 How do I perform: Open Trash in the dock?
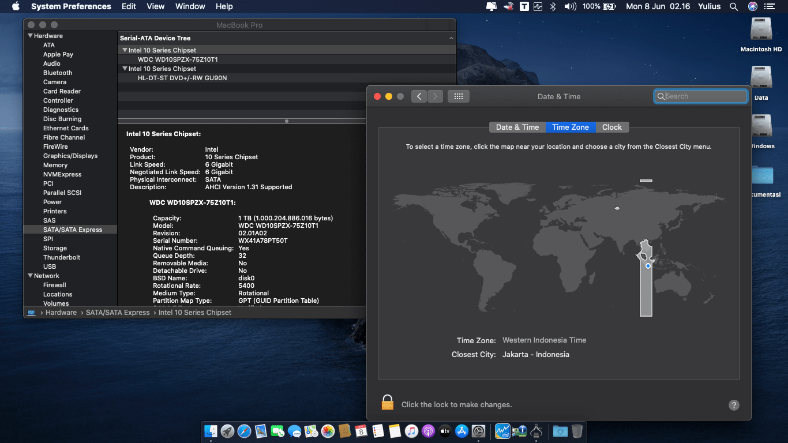click(x=577, y=431)
